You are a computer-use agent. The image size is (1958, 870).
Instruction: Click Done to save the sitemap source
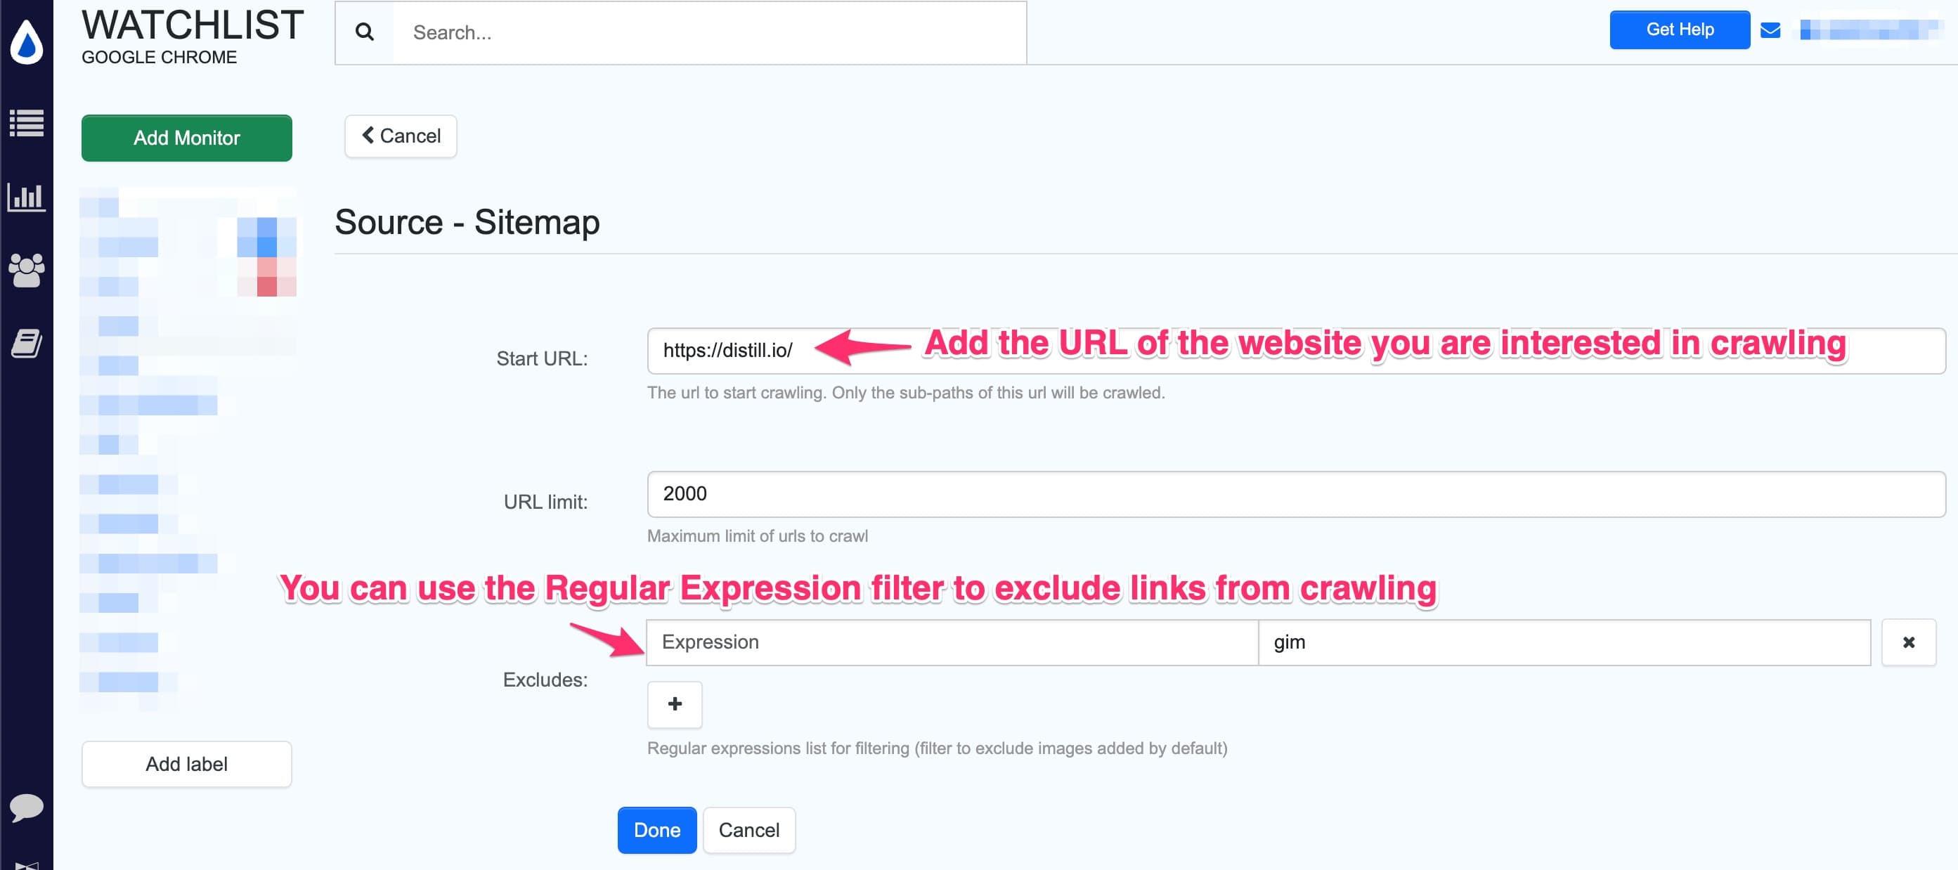coord(656,830)
